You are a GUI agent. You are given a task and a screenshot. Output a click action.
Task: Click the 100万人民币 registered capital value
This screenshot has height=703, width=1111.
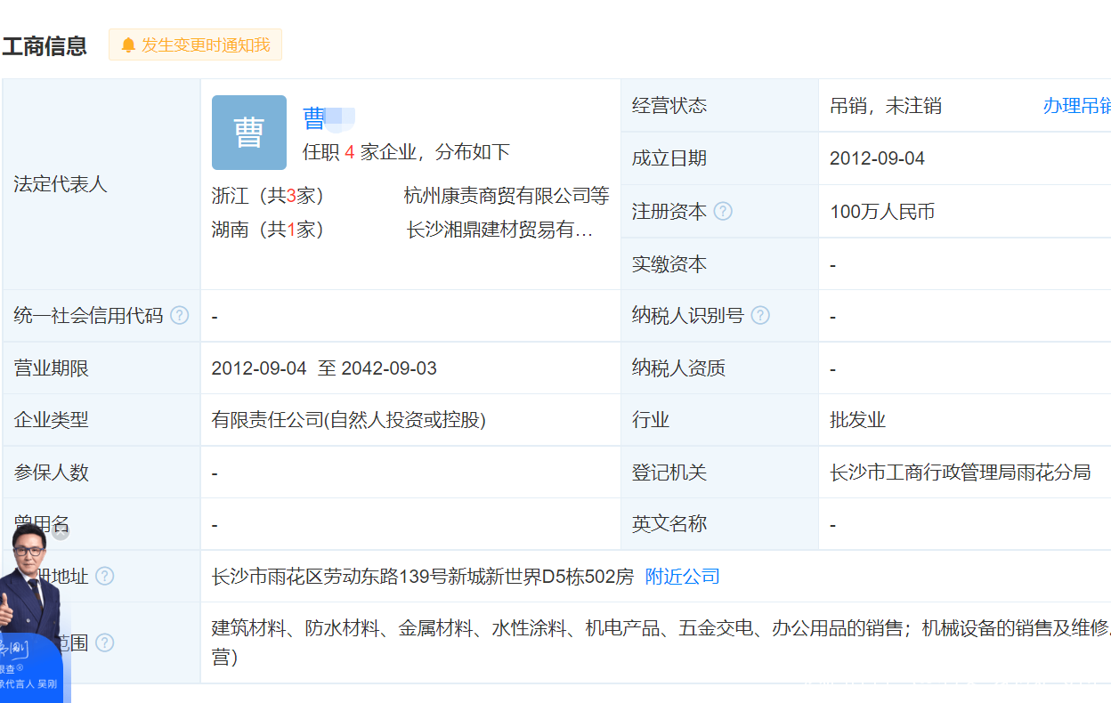(882, 212)
